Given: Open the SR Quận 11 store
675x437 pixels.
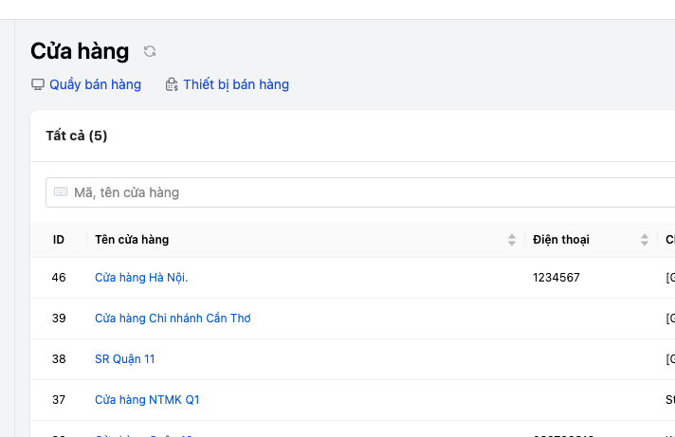Looking at the screenshot, I should coord(124,359).
